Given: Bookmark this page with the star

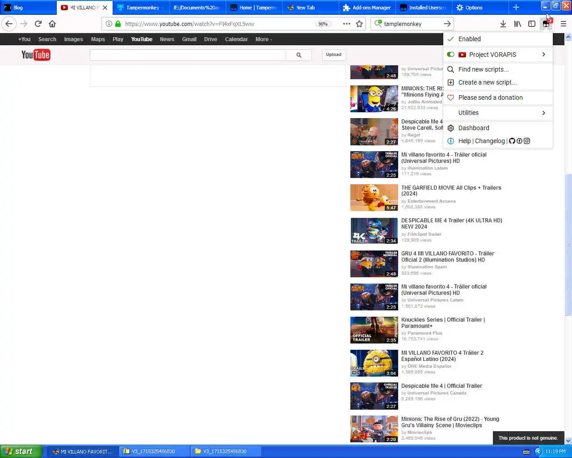Looking at the screenshot, I should (x=359, y=24).
